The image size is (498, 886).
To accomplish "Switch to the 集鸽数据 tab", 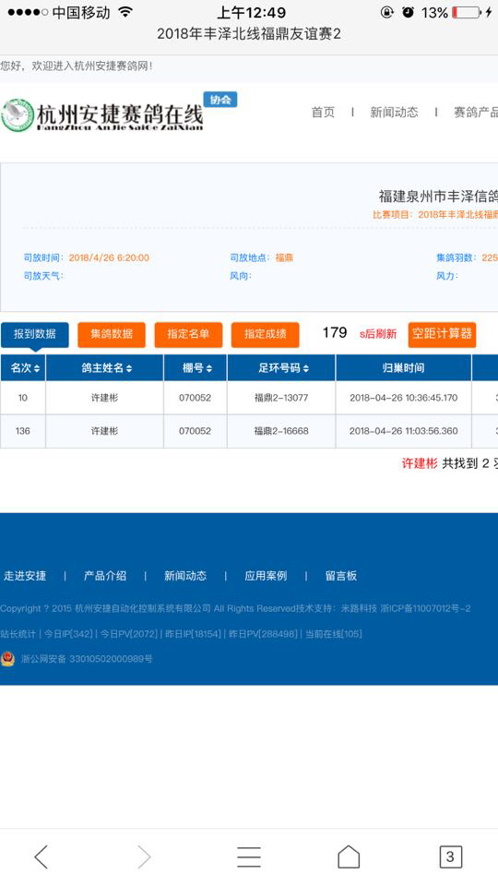I will 112,334.
